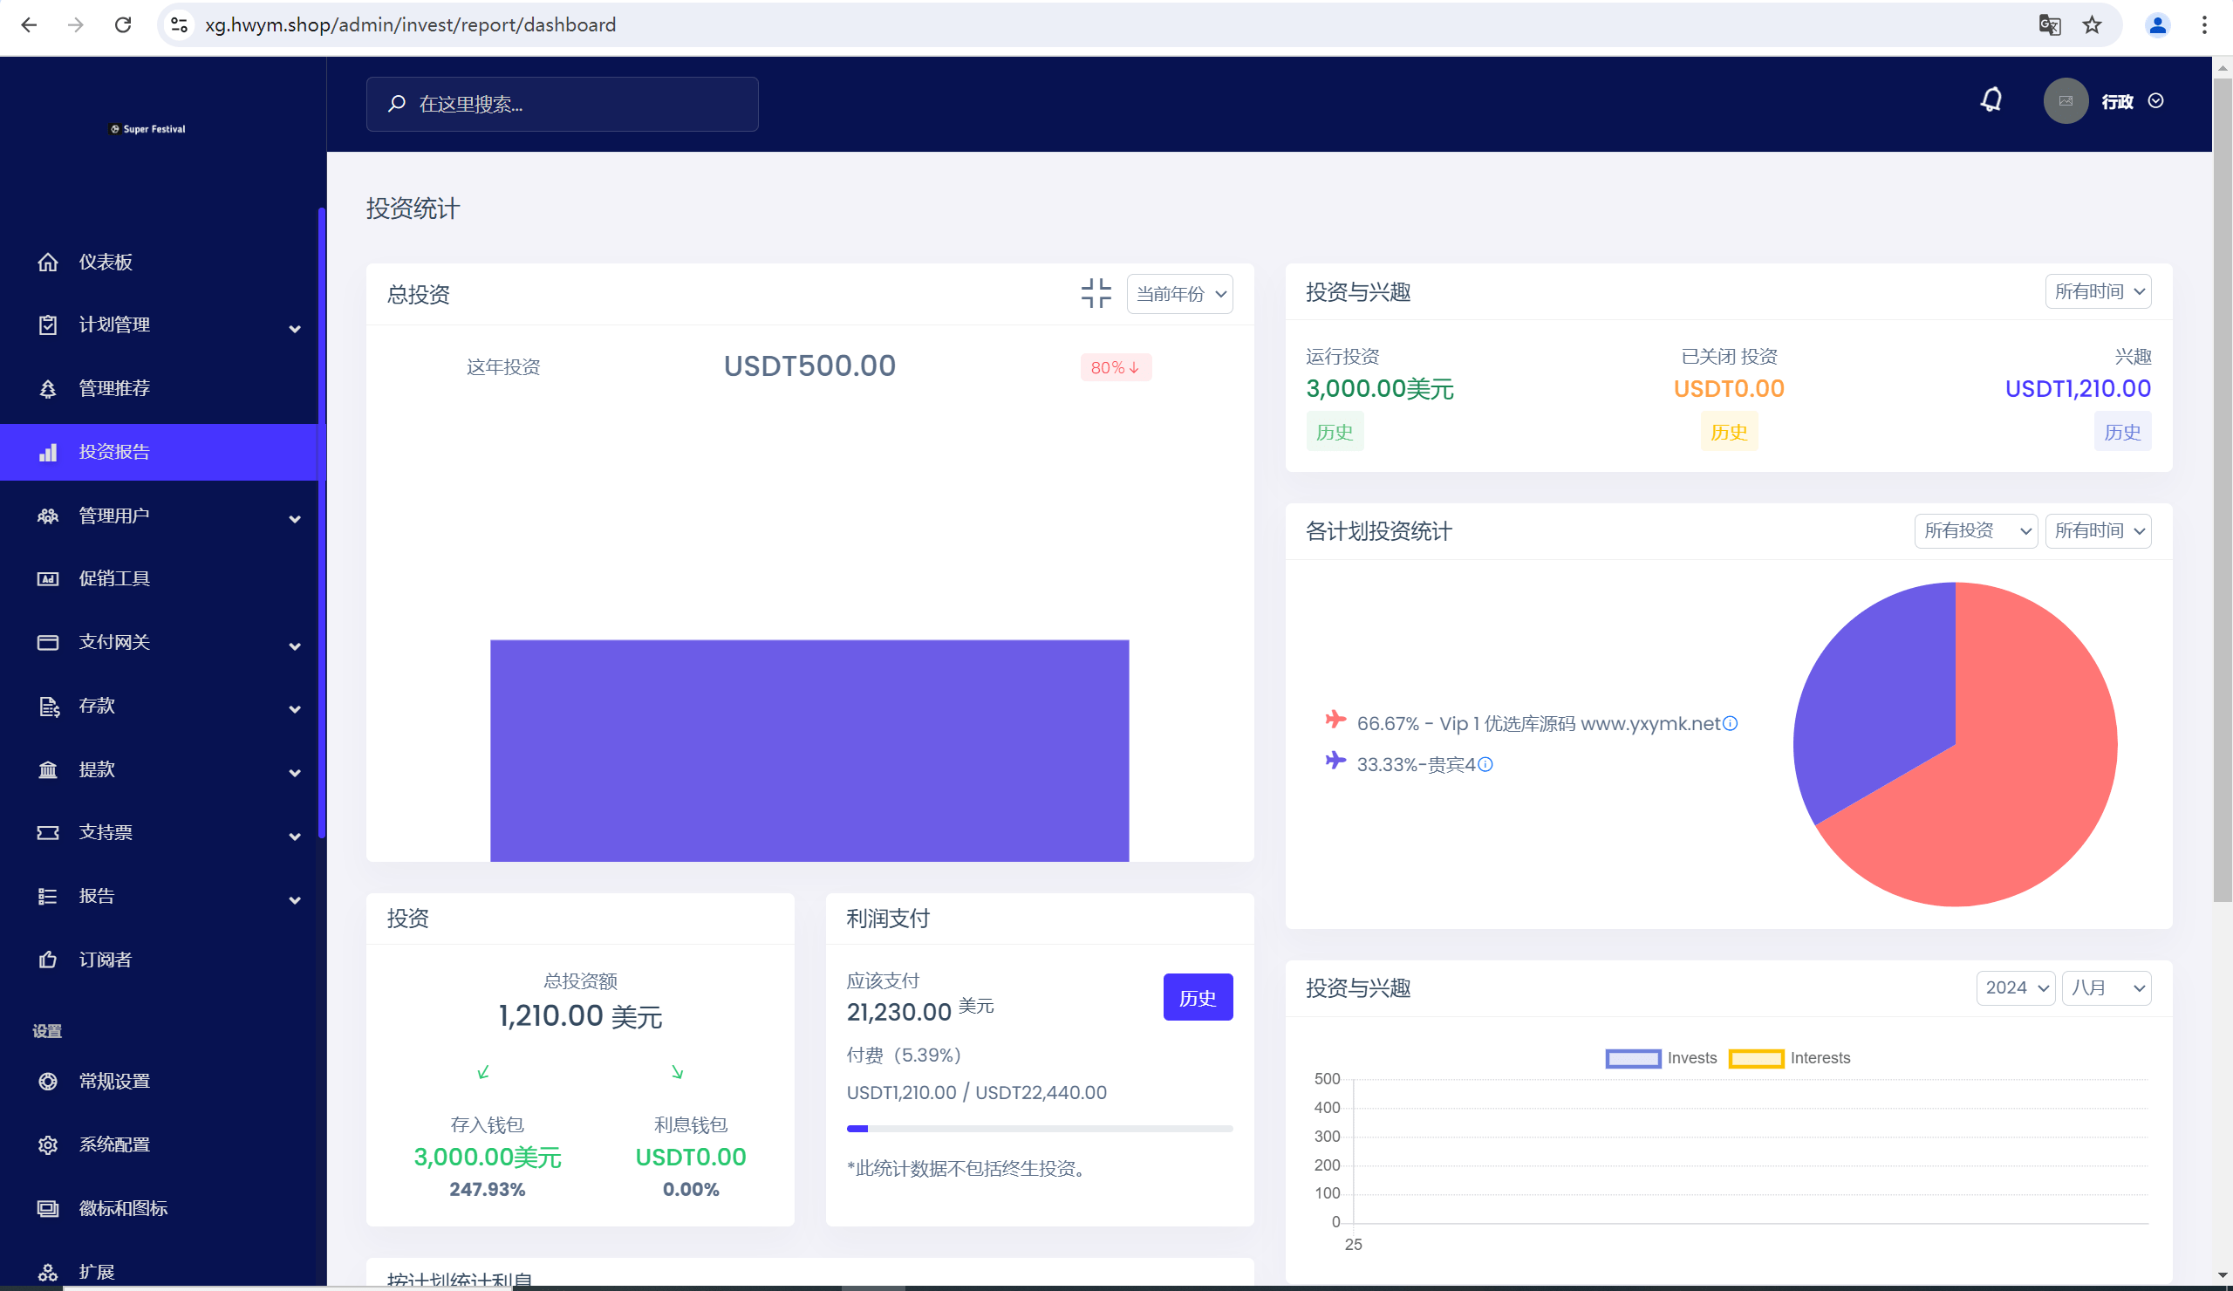Open the 2024 year dropdown
Screen dimensions: 2233x1291
click(2016, 987)
